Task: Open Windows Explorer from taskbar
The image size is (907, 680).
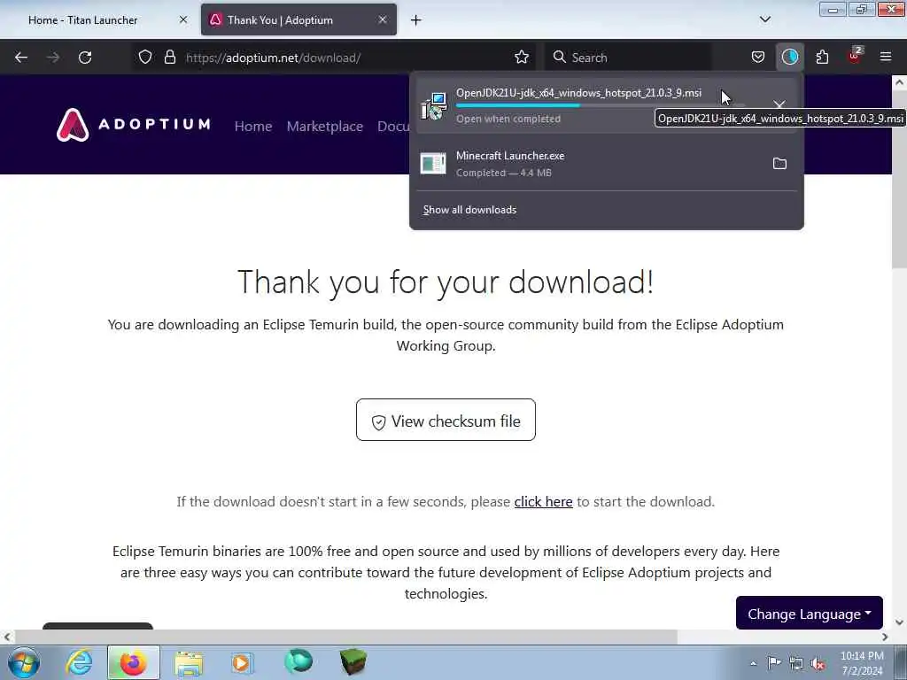Action: pyautogui.click(x=189, y=662)
